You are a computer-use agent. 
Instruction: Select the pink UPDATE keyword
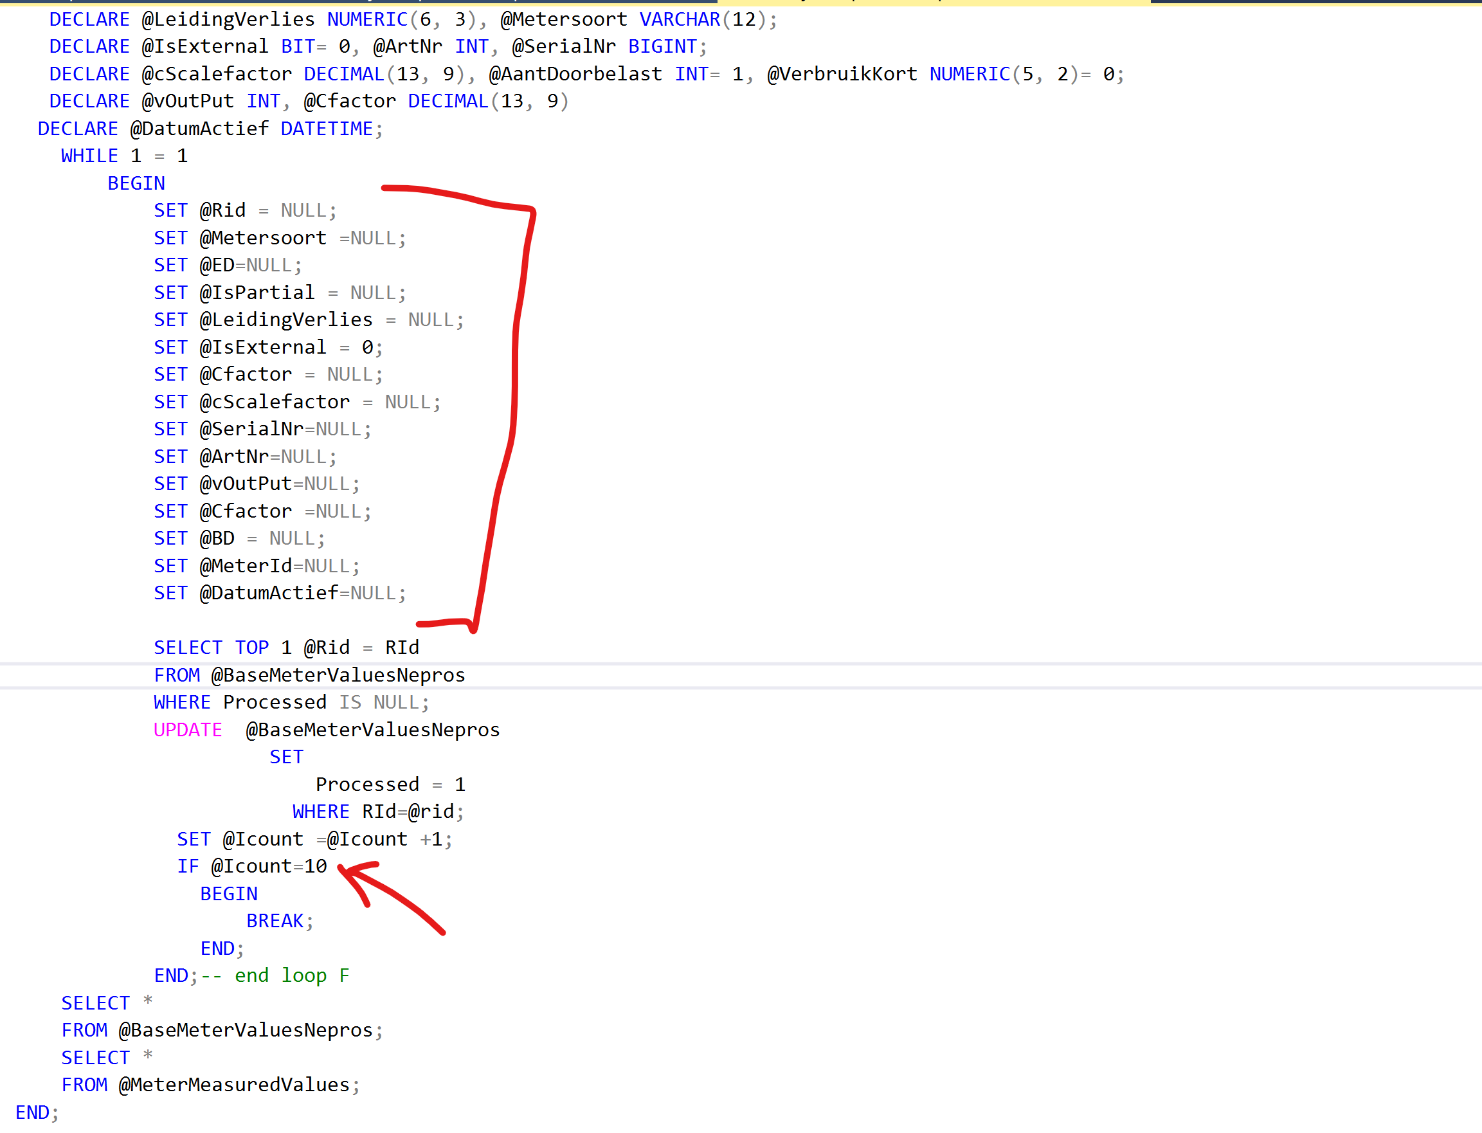point(188,729)
